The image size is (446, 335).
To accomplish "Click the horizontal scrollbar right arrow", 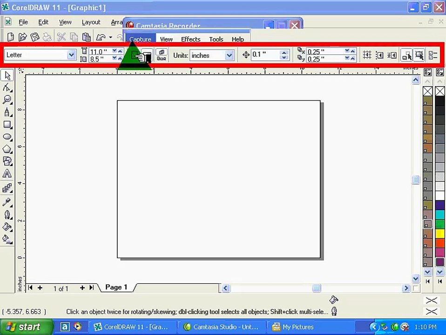I will click(406, 288).
